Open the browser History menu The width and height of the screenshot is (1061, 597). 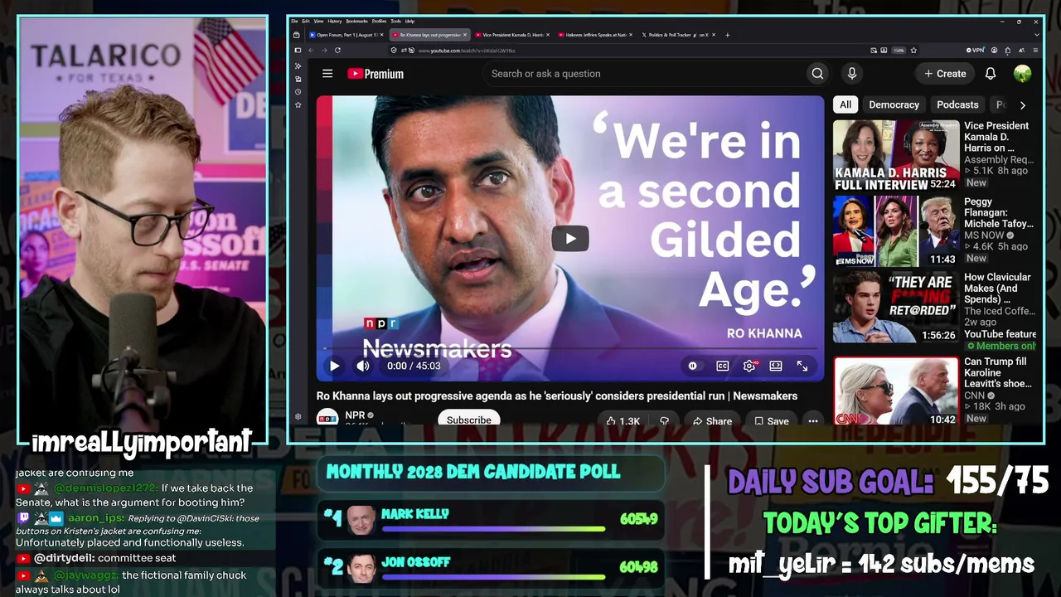pyautogui.click(x=335, y=21)
